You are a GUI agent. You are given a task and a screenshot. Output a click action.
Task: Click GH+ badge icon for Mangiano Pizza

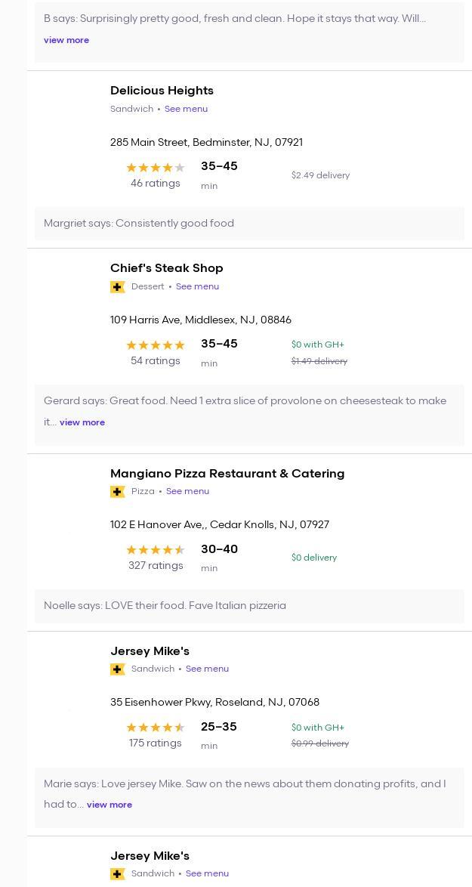click(118, 492)
